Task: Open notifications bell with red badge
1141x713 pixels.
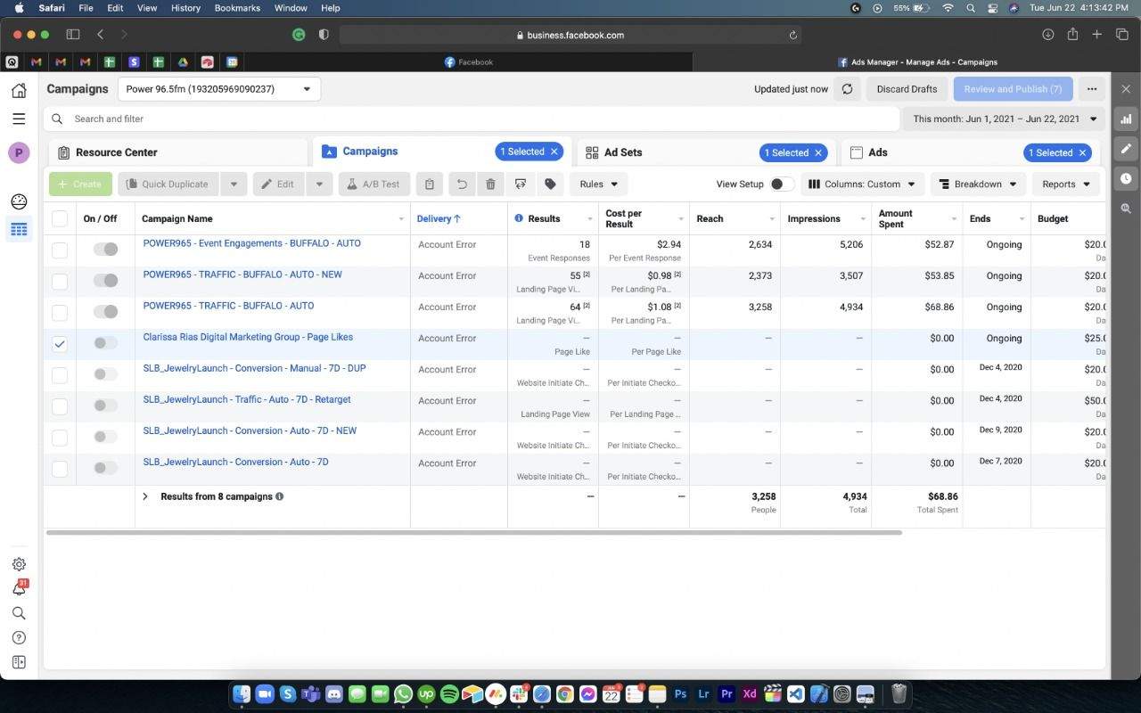Action: pos(19,588)
